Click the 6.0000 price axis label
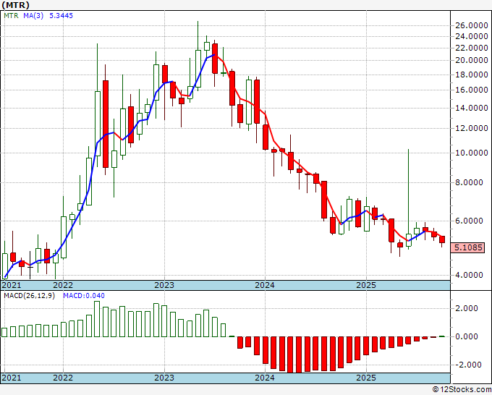This screenshot has width=492, height=395. (x=470, y=221)
